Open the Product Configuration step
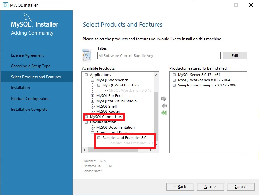Screen dimensions: 259x195 [x=30, y=99]
